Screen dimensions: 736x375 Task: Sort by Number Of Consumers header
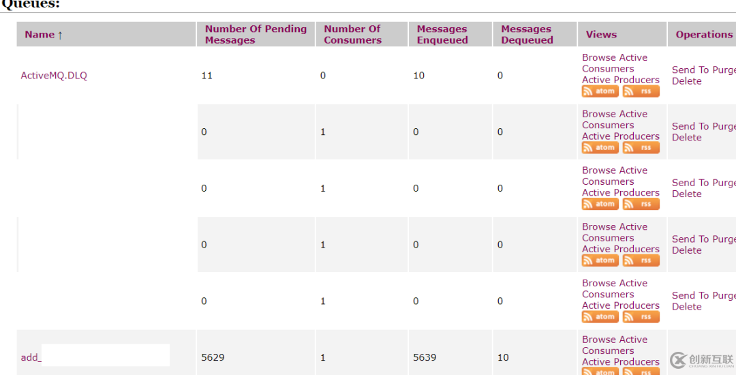click(352, 34)
